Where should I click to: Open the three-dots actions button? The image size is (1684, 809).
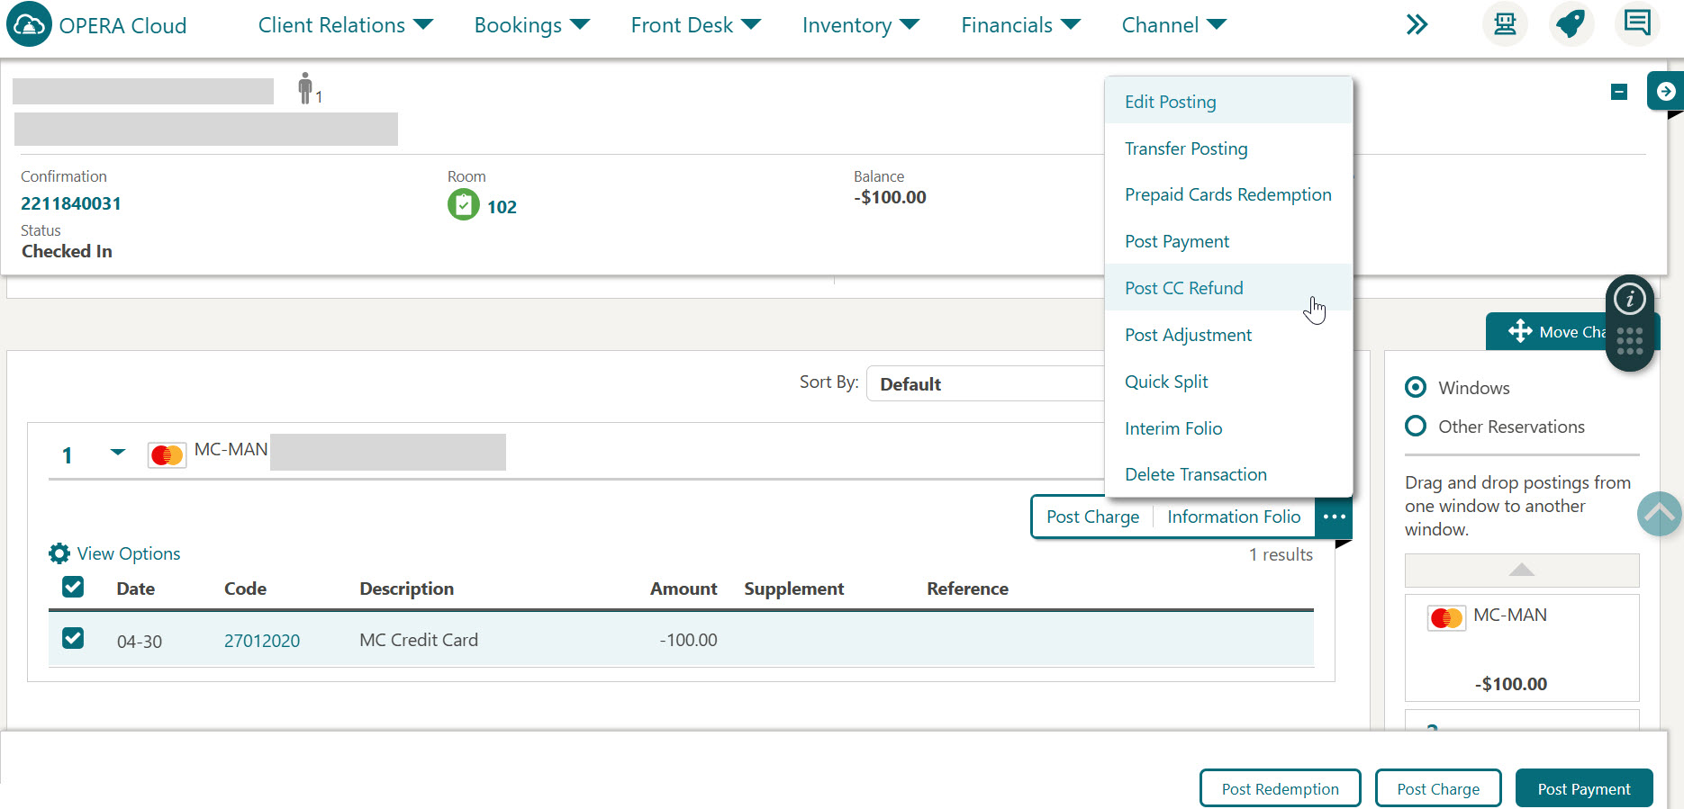click(x=1334, y=517)
